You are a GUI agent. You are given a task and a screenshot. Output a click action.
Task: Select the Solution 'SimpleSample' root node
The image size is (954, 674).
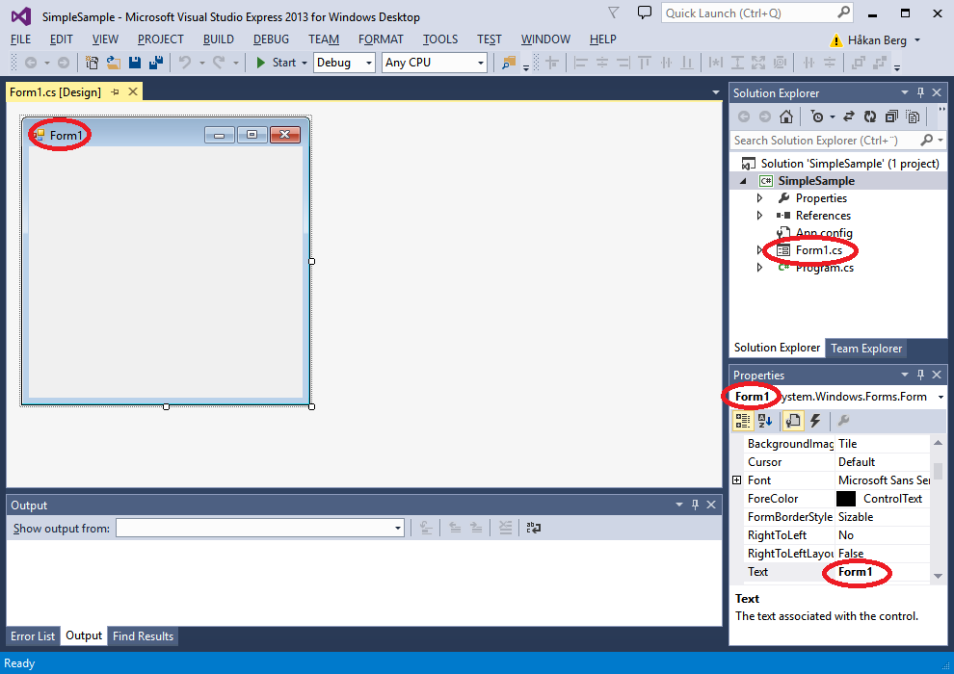coord(850,164)
